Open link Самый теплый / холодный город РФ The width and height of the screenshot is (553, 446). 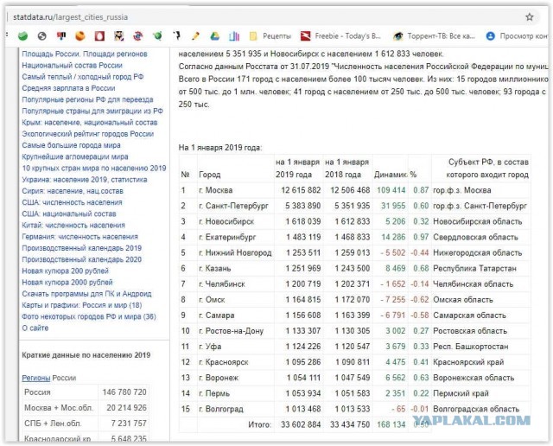coord(83,77)
